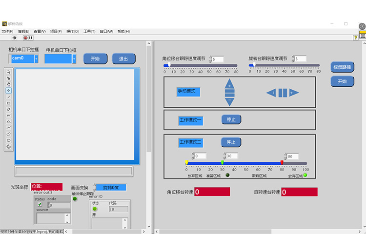
Task: Open the 文件(F) menu
Action: pos(8,31)
